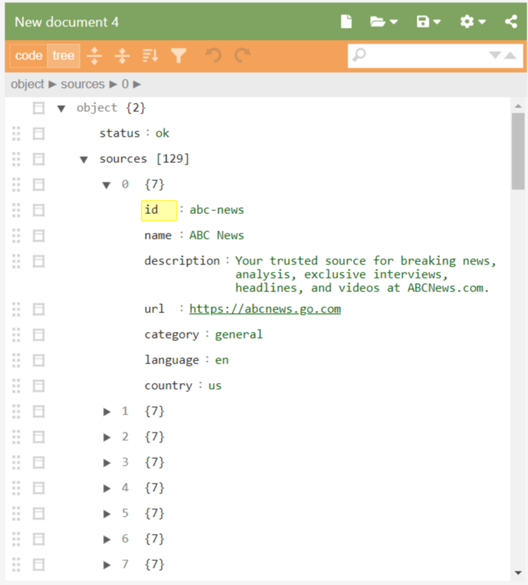The width and height of the screenshot is (528, 585).
Task: Open the arrow after '0' in the breadcrumb
Action: (137, 85)
